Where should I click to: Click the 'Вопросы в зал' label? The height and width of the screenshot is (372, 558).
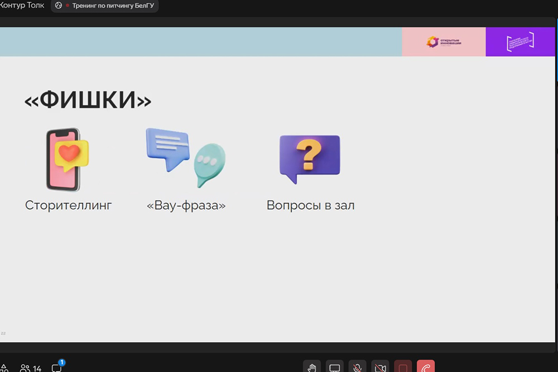point(310,205)
